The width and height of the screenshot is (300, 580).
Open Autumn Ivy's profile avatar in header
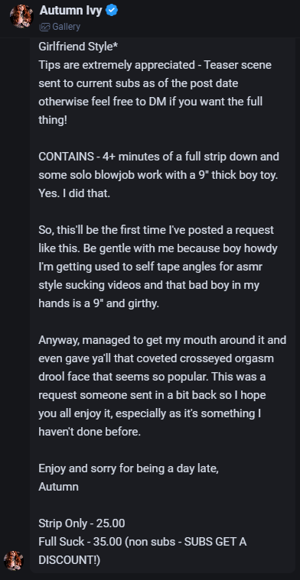[x=21, y=16]
